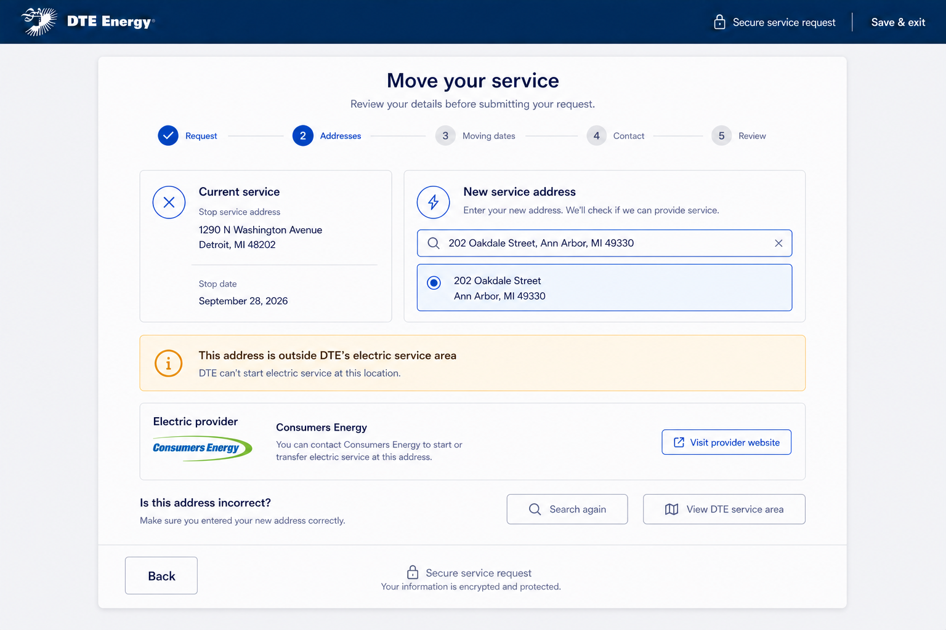This screenshot has height=630, width=946.
Task: Click the Detroit, MI 48202 line
Action: (x=237, y=245)
